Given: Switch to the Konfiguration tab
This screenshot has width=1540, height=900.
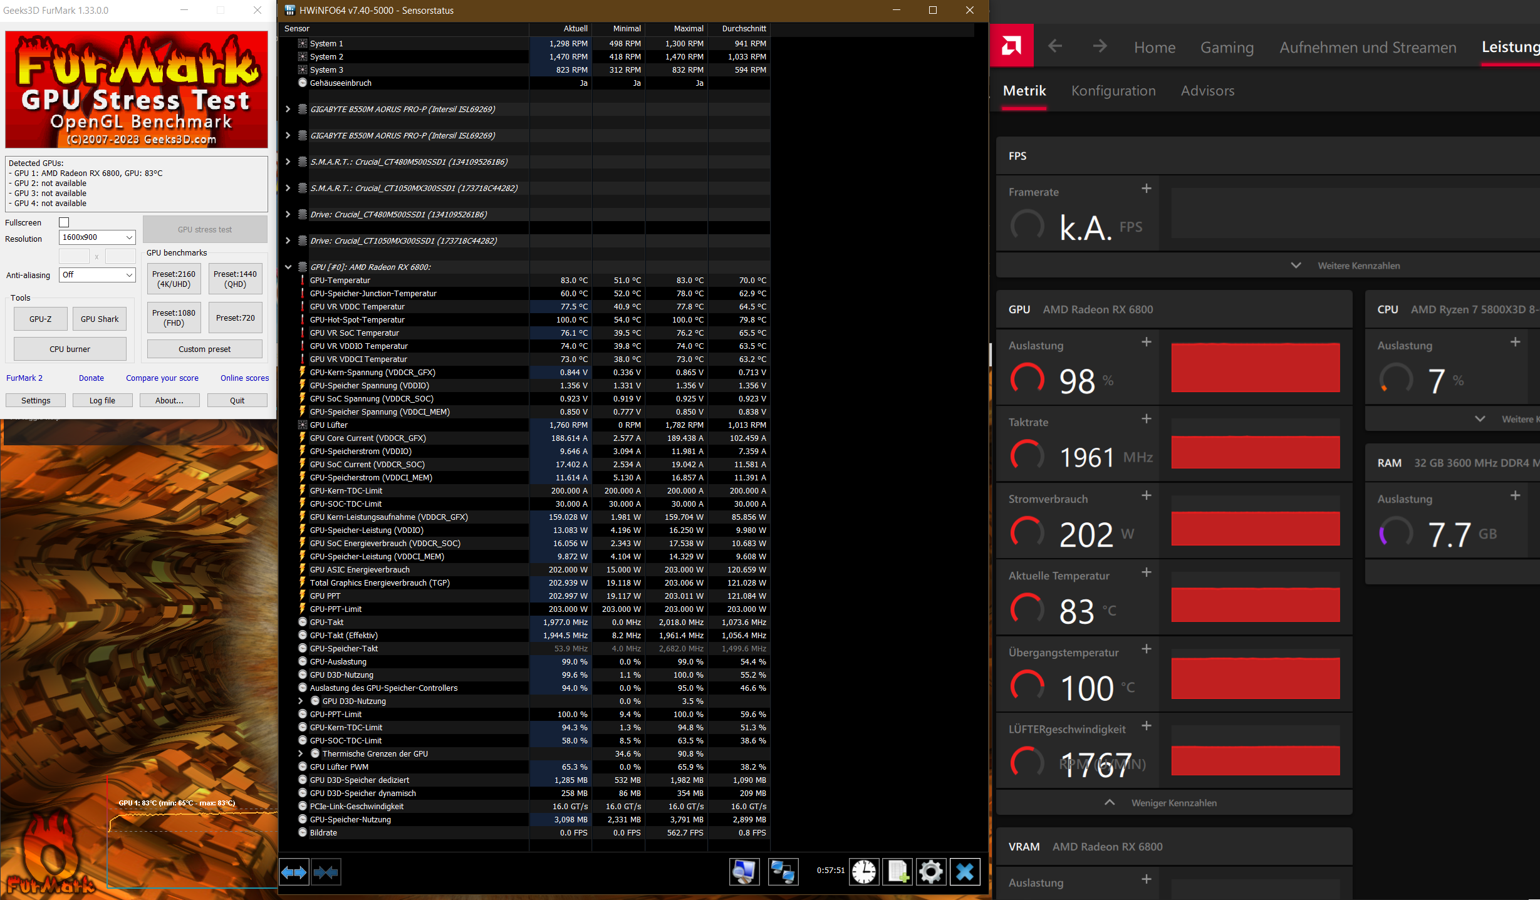Looking at the screenshot, I should tap(1113, 91).
